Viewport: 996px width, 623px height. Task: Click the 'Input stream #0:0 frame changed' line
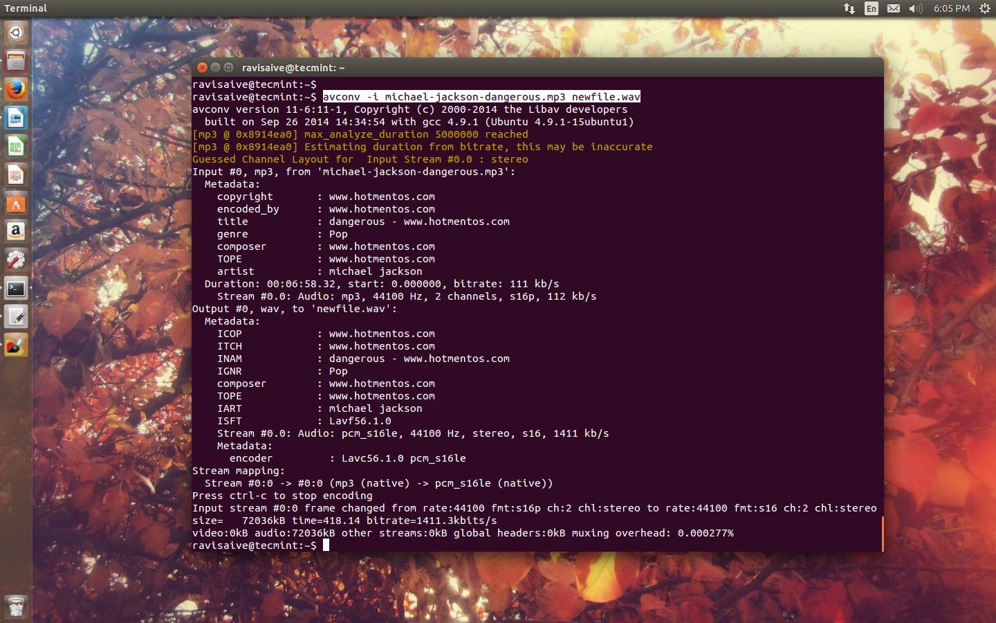pos(535,508)
